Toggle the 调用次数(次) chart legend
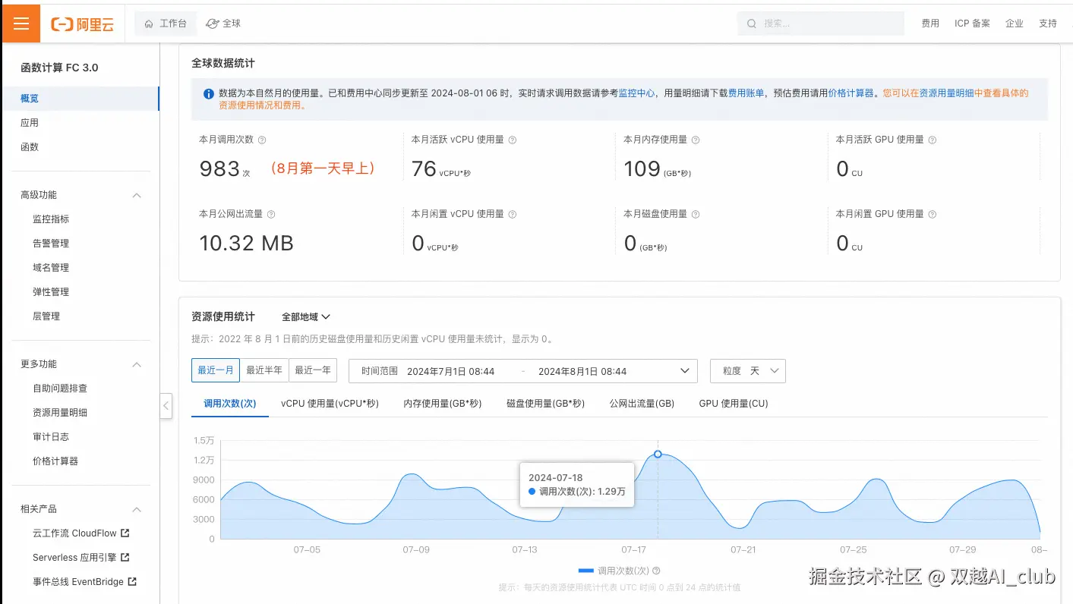 coord(614,571)
